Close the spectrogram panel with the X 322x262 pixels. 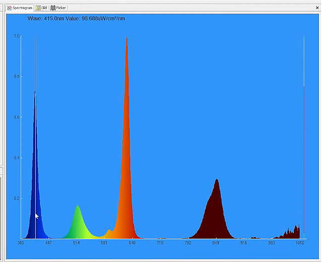(317, 8)
